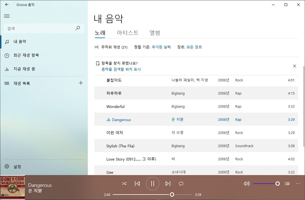Viewport: 305px width, 200px height.
Task: Click the volume slider
Action: pos(266,184)
